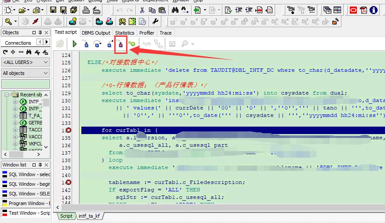This screenshot has width=385, height=223.
Task: Switch to the Profiler tab
Action: (x=147, y=33)
